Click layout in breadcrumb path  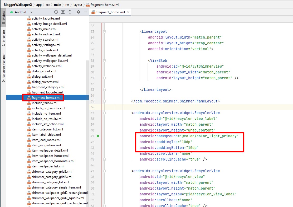pyautogui.click(x=78, y=5)
